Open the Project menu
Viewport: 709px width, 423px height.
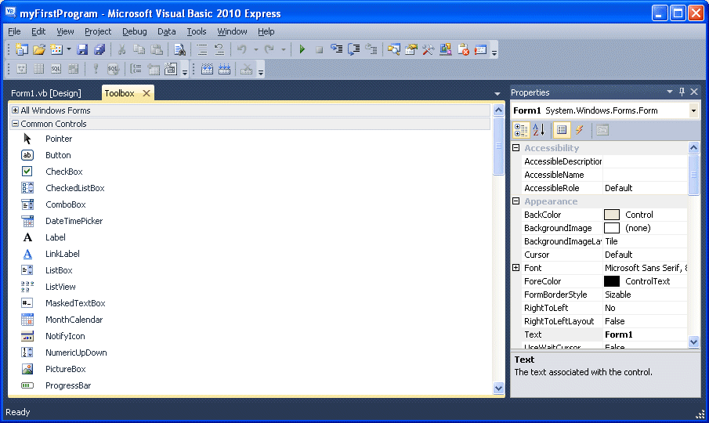[x=98, y=31]
